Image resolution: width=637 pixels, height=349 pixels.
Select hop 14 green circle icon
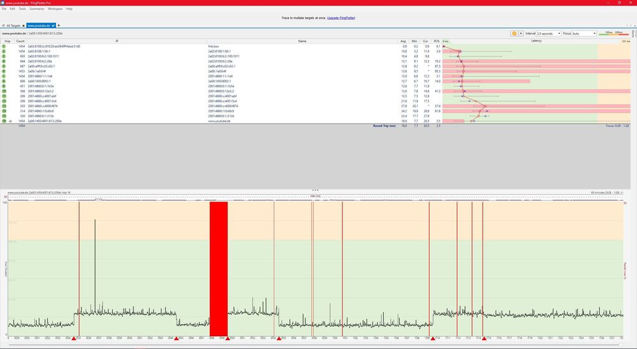[x=4, y=111]
